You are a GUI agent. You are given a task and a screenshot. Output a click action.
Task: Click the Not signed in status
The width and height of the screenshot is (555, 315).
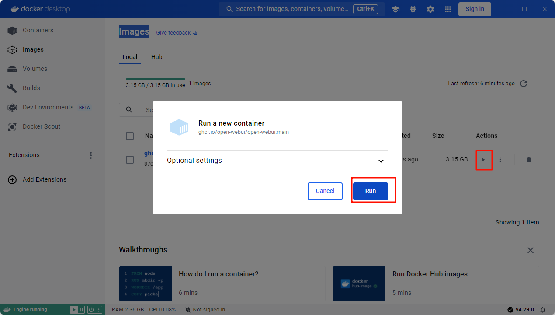pos(205,310)
